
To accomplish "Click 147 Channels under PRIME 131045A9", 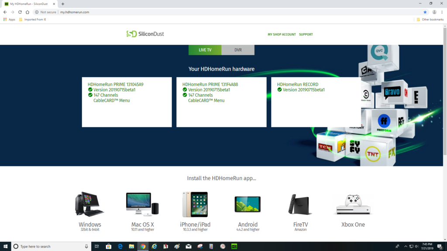I will [x=106, y=95].
